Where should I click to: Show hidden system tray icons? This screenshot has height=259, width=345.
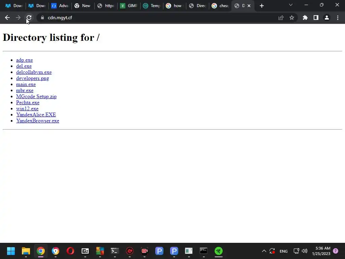264,251
